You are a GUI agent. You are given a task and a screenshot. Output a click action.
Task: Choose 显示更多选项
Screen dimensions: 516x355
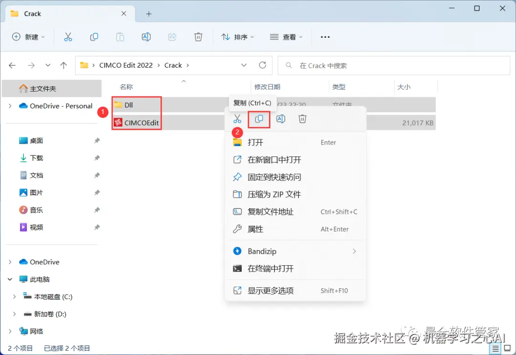click(x=295, y=291)
